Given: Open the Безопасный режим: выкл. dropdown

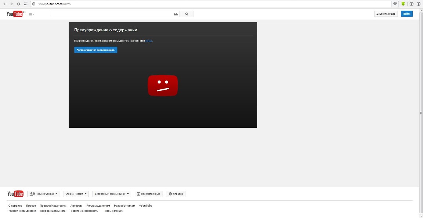Looking at the screenshot, I should tap(112, 194).
